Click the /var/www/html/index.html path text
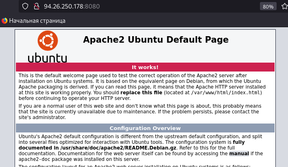The height and width of the screenshot is (167, 288). (x=227, y=93)
